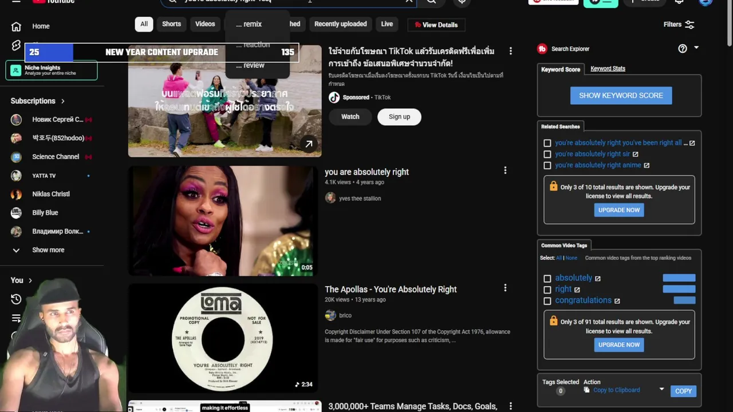This screenshot has width=733, height=412.
Task: Select the 'Live' filter chip
Action: (x=387, y=24)
